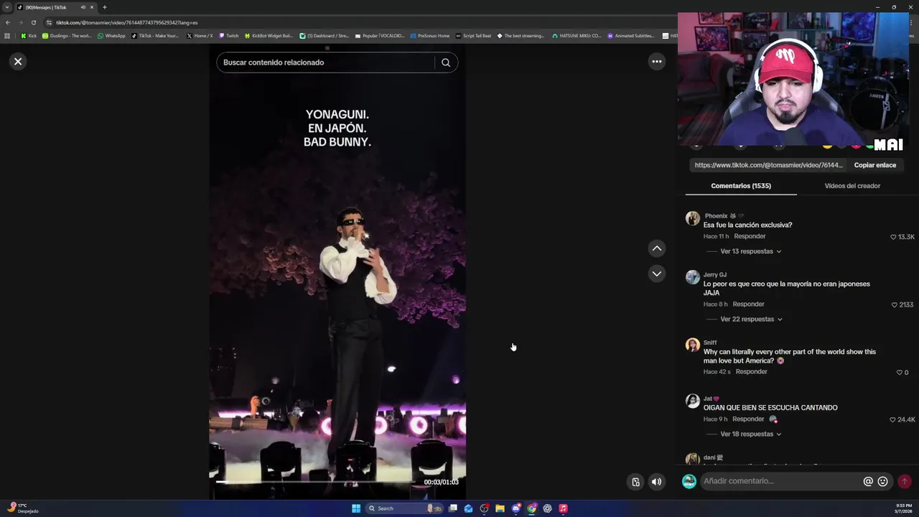Reply to Jat's comment via Responder

pos(748,419)
